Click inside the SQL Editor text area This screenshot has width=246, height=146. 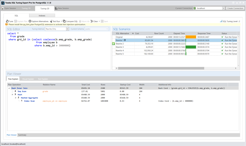coord(58,50)
